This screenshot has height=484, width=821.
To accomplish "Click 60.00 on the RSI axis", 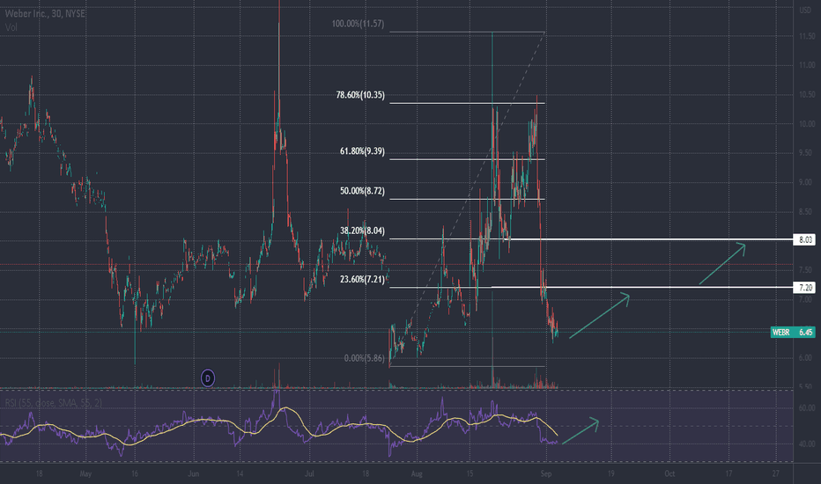I will click(x=806, y=407).
